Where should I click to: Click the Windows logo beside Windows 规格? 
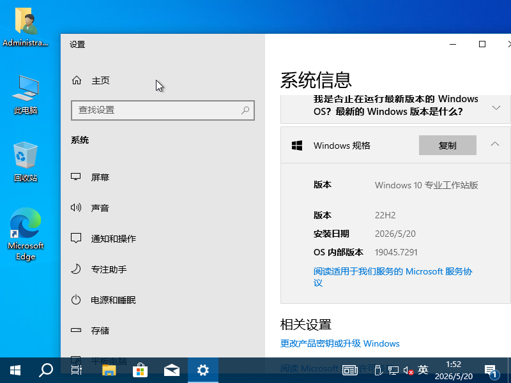coord(297,146)
